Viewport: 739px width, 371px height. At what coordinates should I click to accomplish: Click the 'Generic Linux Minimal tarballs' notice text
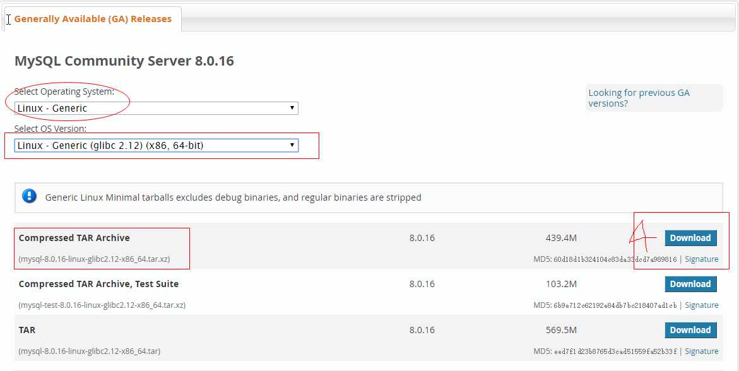[x=234, y=197]
